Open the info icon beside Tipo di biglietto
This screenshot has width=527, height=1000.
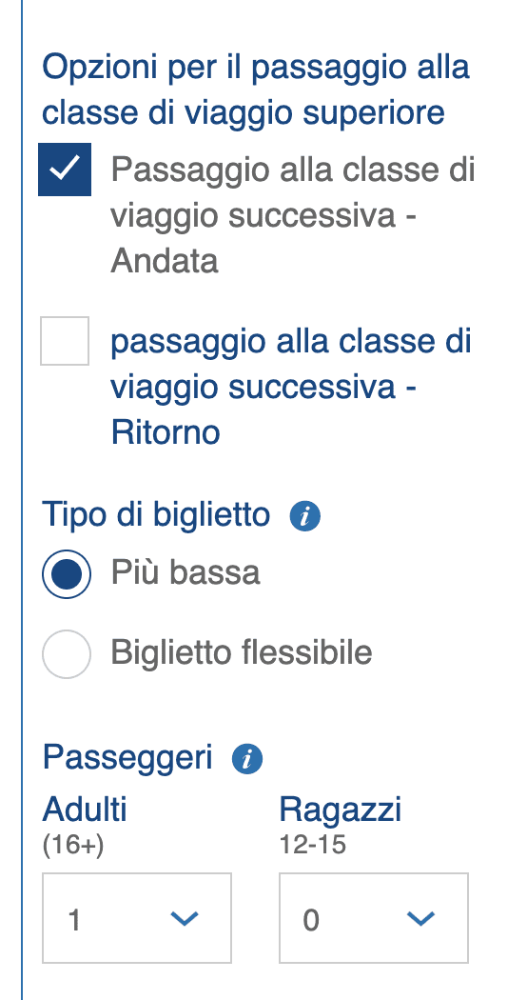(x=304, y=515)
